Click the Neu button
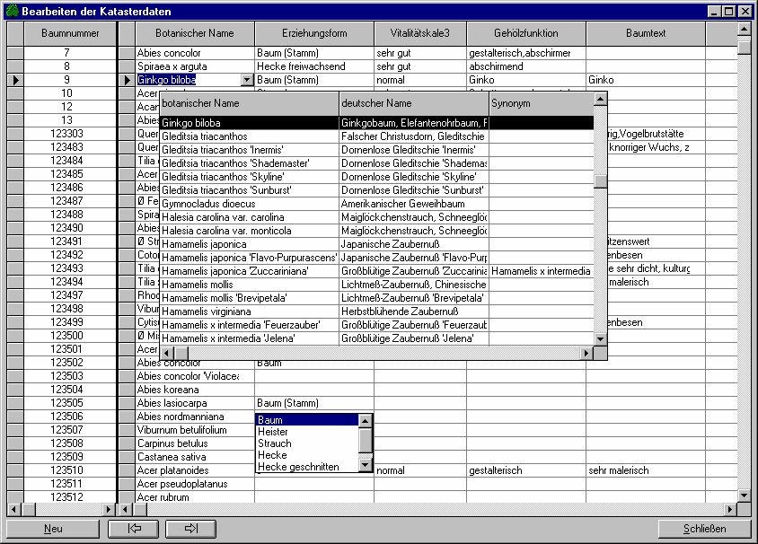This screenshot has height=544, width=758. pos(53,529)
